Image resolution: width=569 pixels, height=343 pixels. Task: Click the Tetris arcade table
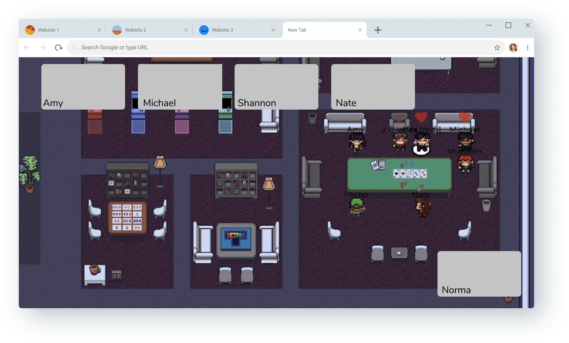coord(236,239)
